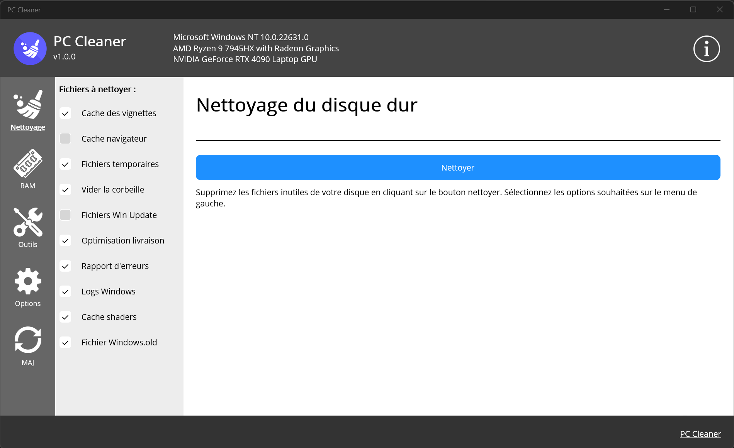Maximize the PC Cleaner window
Image resolution: width=734 pixels, height=448 pixels.
(x=693, y=10)
